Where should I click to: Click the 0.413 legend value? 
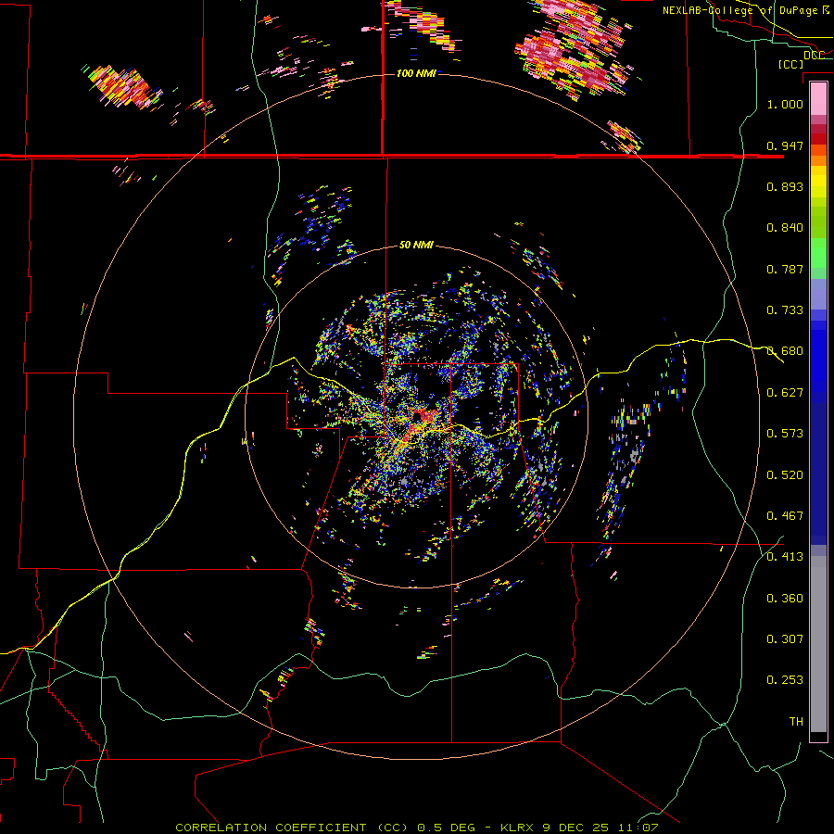(785, 557)
